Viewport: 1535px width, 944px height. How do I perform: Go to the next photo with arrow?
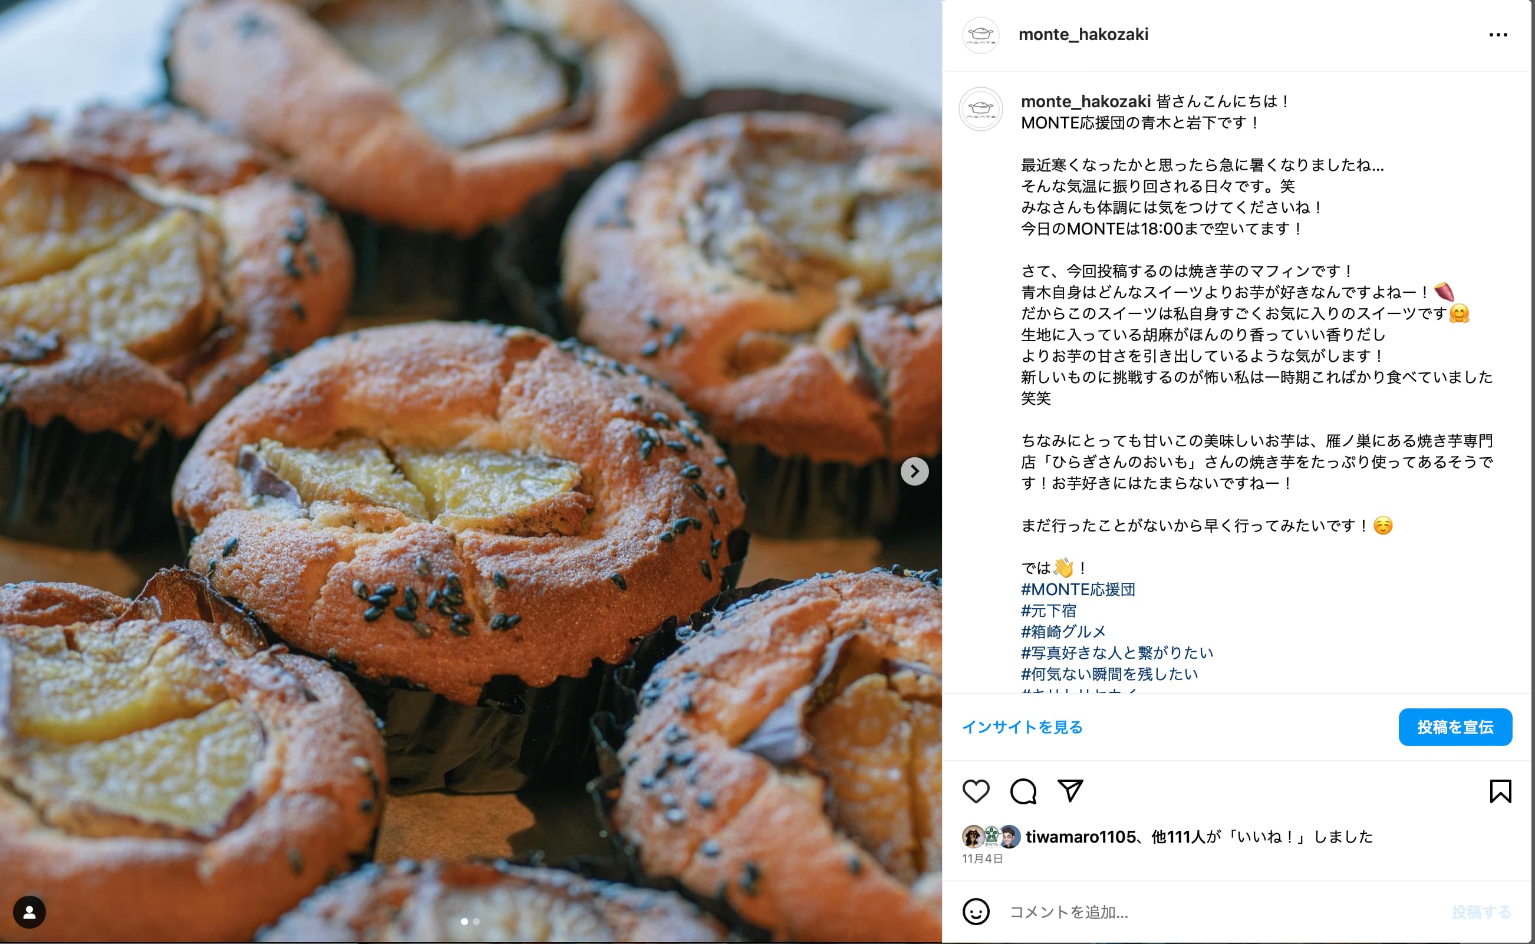pyautogui.click(x=914, y=471)
